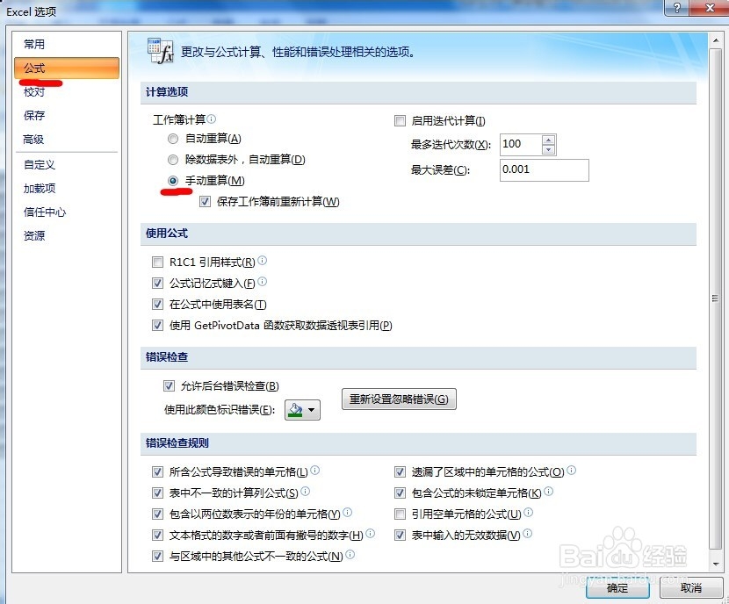Click scrollbar up arrow
The image size is (729, 604).
point(716,41)
